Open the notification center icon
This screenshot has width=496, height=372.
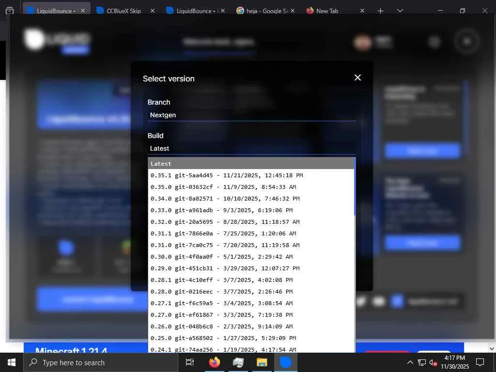tap(480, 362)
